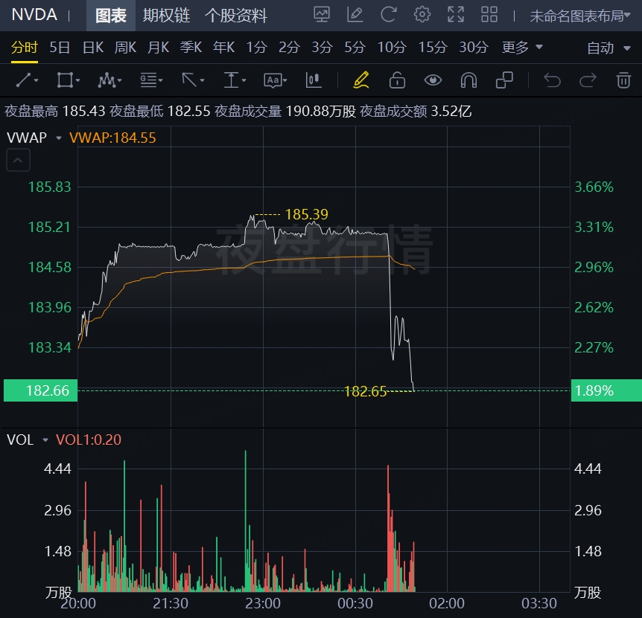Select the 年K timeframe
Image resolution: width=642 pixels, height=618 pixels.
point(223,48)
